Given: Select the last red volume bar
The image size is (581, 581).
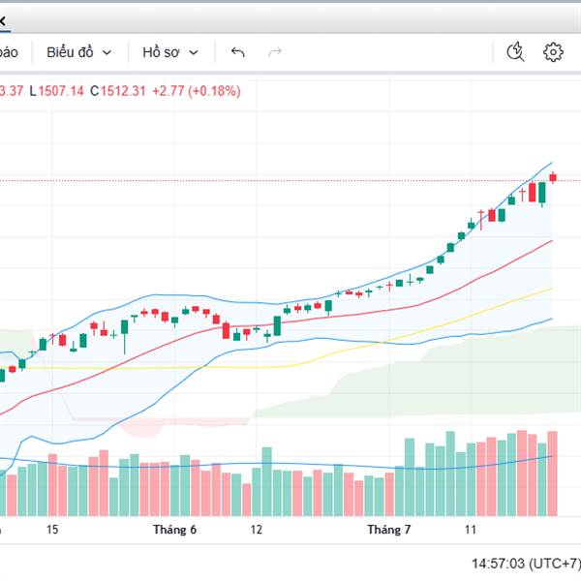Looking at the screenshot, I should coord(553,474).
